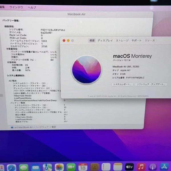
Task: Click the AC電源: label
Action: click(13, 81)
